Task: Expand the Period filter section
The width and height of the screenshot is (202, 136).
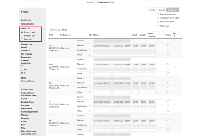Action: 33,47
